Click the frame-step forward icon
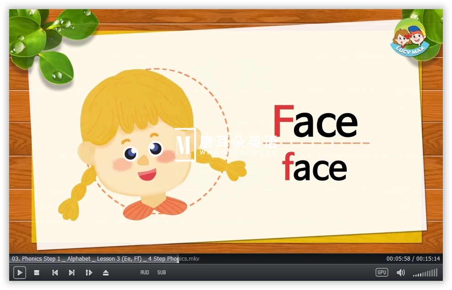Screen dimensions: 452x290 click(88, 273)
